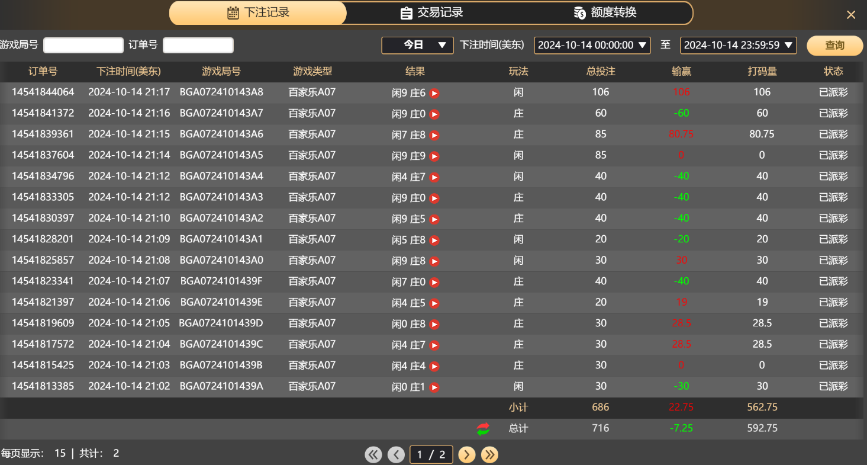Screen dimensions: 867x465
Task: Click the document icon on 交易记录 tab
Action: (406, 13)
